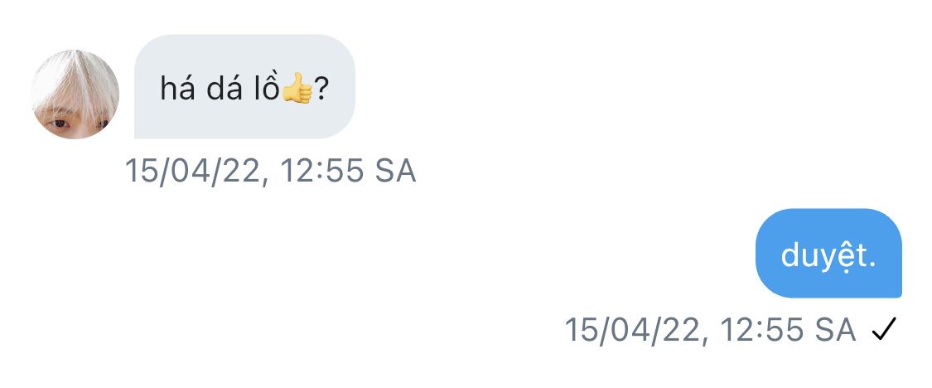Viewport: 932px width, 388px height.
Task: Click the word "lồ" before the emoji
Action: (267, 90)
